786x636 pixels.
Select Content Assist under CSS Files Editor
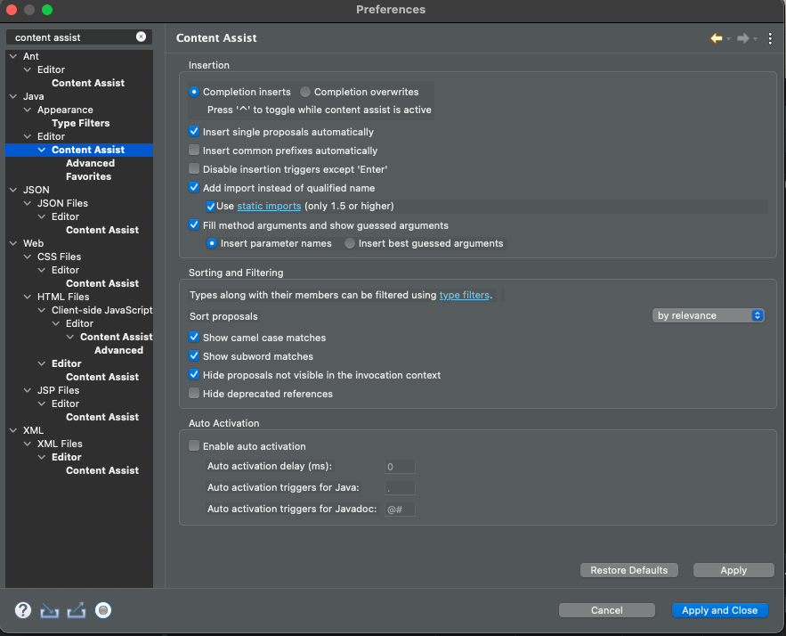point(102,283)
